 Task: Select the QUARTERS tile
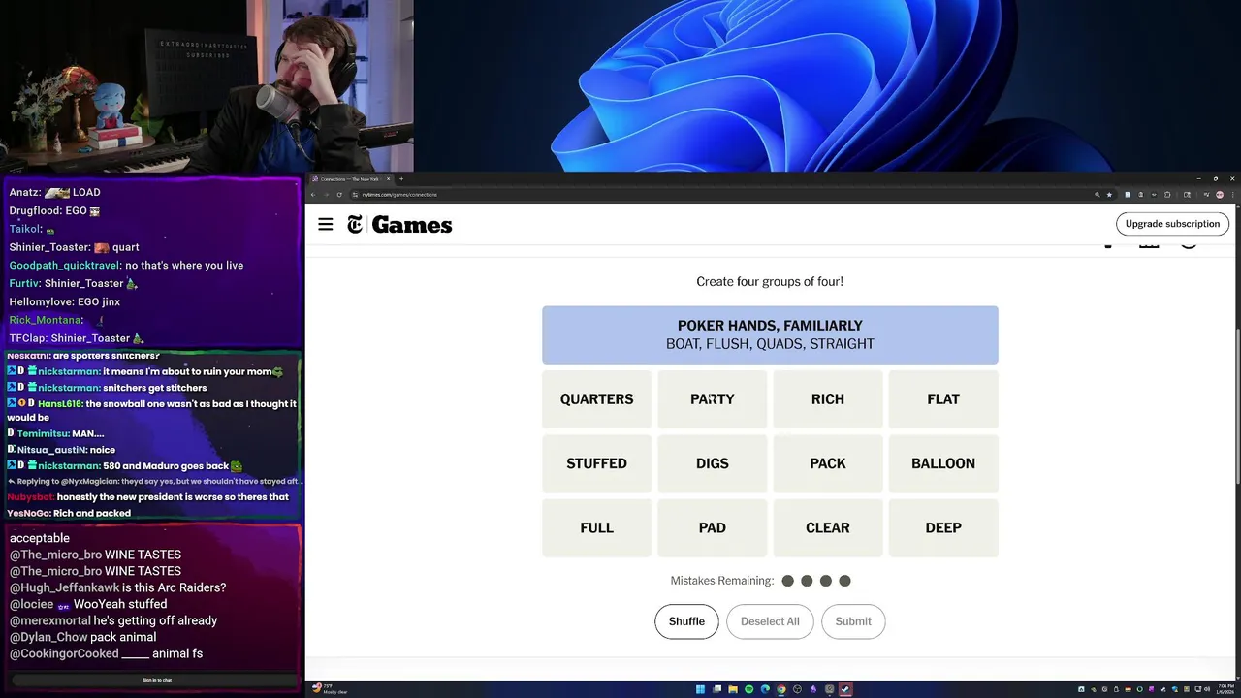pyautogui.click(x=596, y=399)
